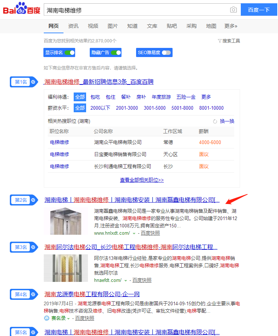Open www.hnlxdt.com URL link
This screenshot has height=336, width=278.
point(112,233)
